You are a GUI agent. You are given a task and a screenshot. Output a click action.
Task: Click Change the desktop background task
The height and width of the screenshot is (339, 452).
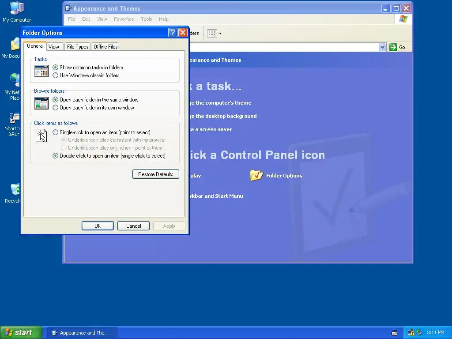(x=223, y=116)
